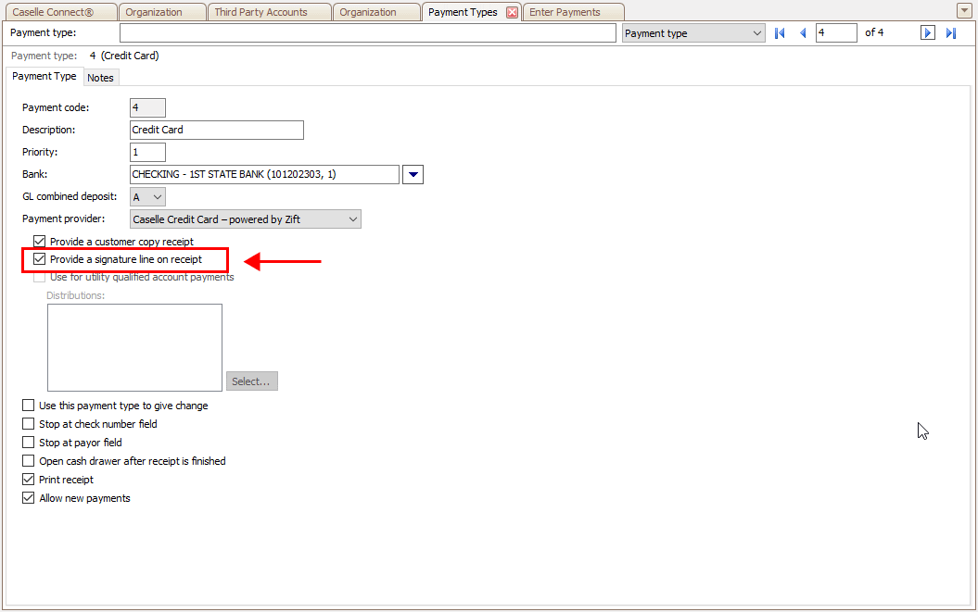Go to previous payment type record
The height and width of the screenshot is (612, 978).
coord(803,33)
